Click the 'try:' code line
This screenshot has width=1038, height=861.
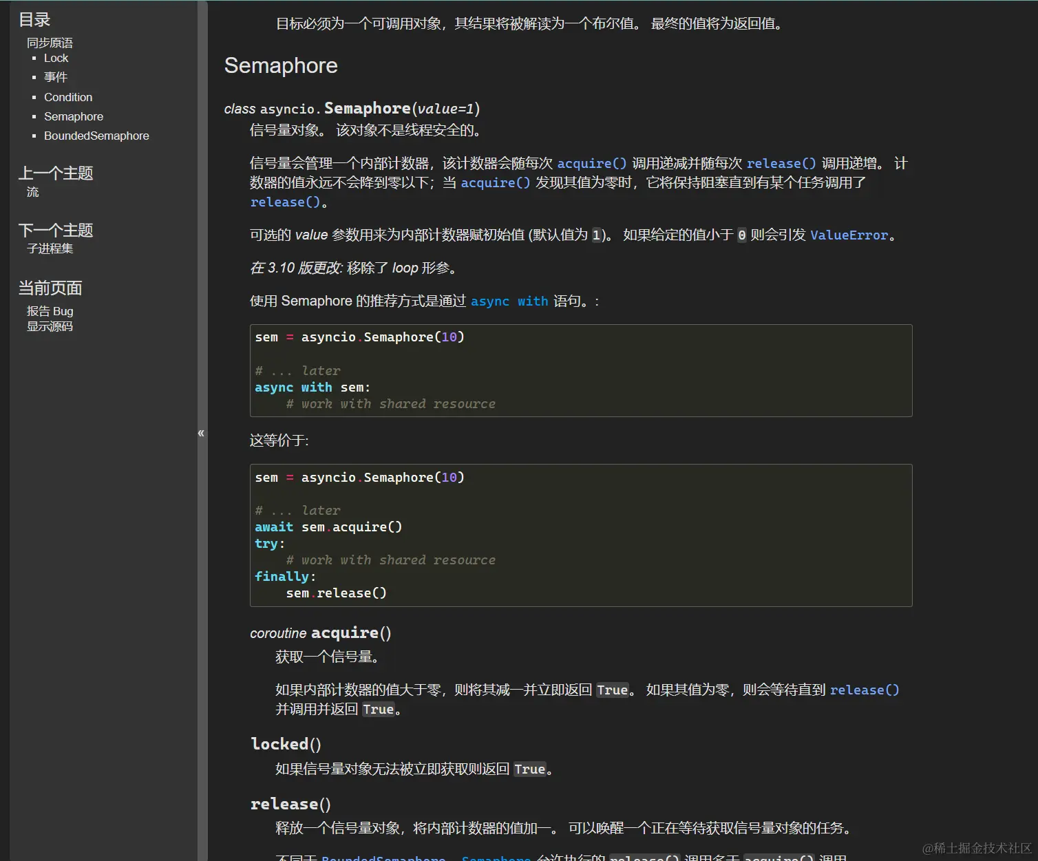pyautogui.click(x=270, y=544)
